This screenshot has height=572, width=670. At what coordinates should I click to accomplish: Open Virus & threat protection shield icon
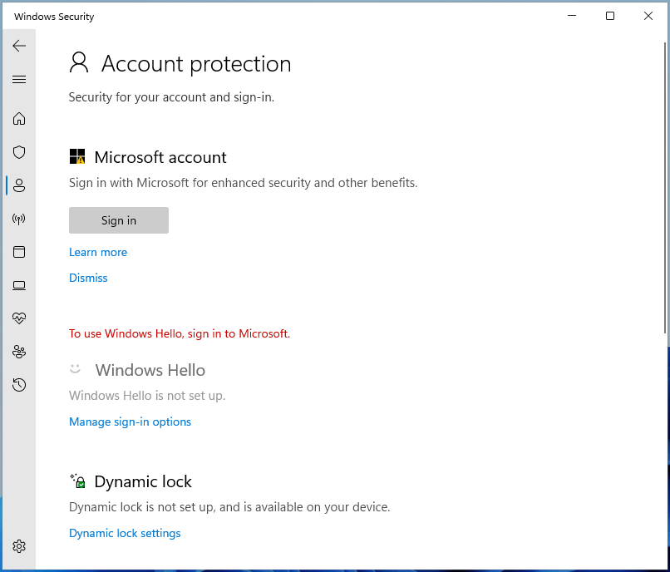click(x=19, y=152)
